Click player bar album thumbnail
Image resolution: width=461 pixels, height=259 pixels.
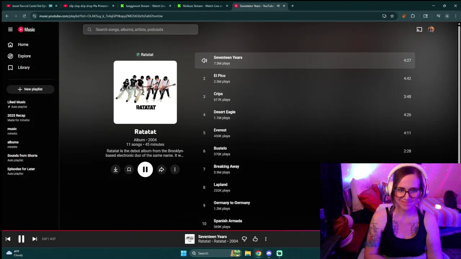190,239
